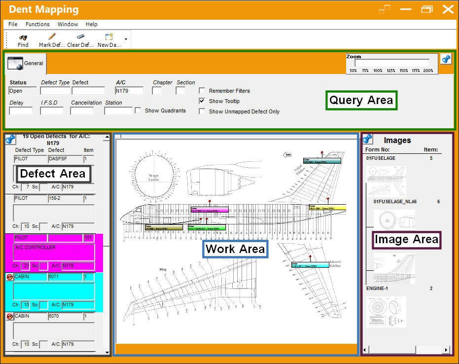Screen dimensions: 459x364
Task: Select the ENGINE-1 image thumbnail
Action: (386, 312)
